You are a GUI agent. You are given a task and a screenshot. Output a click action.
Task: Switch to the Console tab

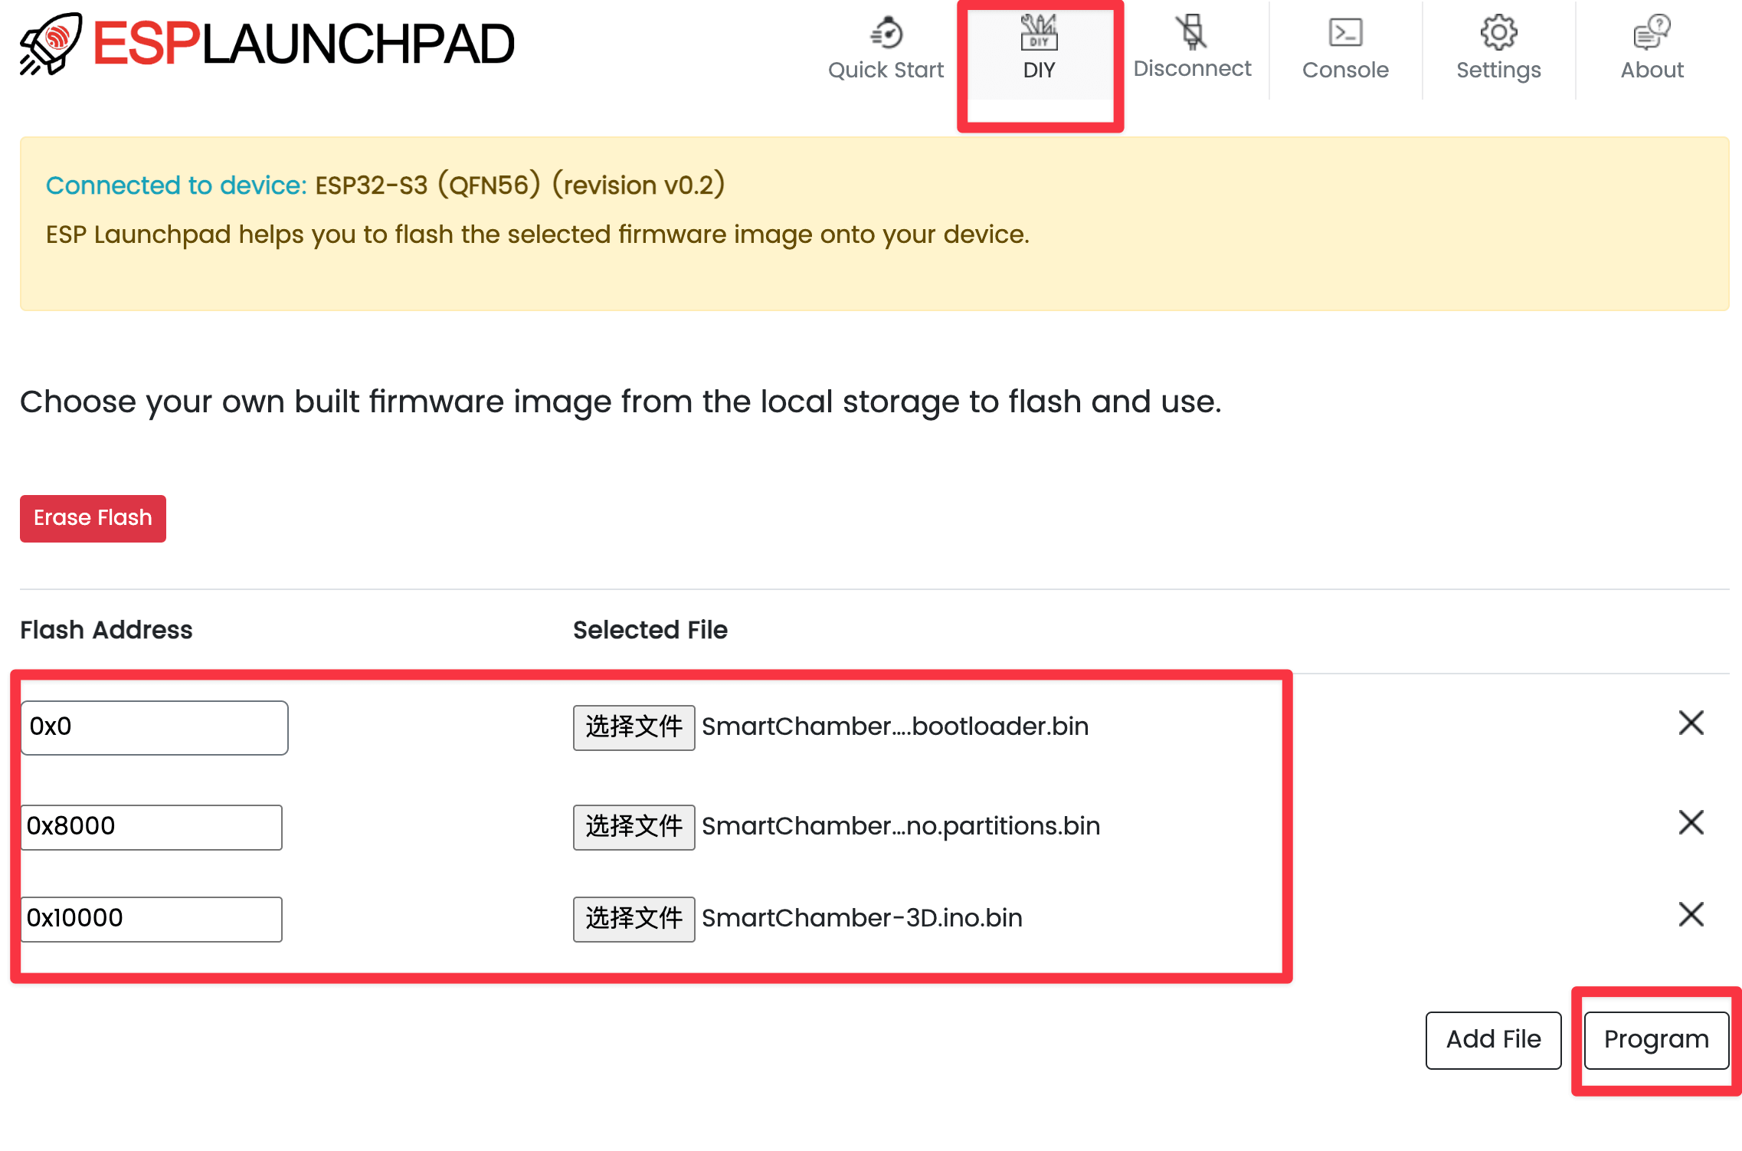pos(1345,70)
